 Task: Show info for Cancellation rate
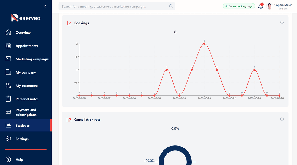coord(282,119)
